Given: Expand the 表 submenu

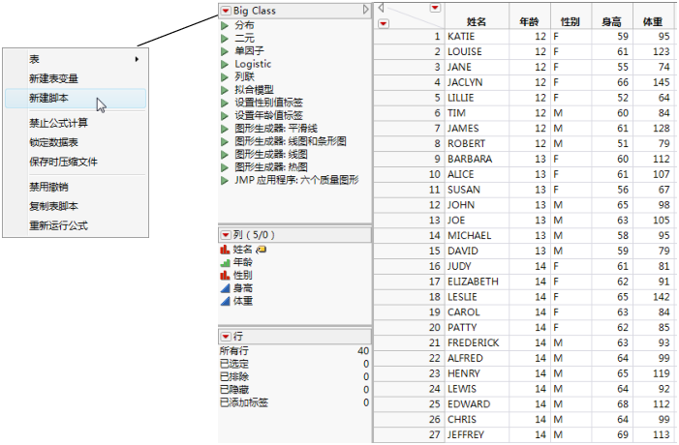Looking at the screenshot, I should click(76, 59).
